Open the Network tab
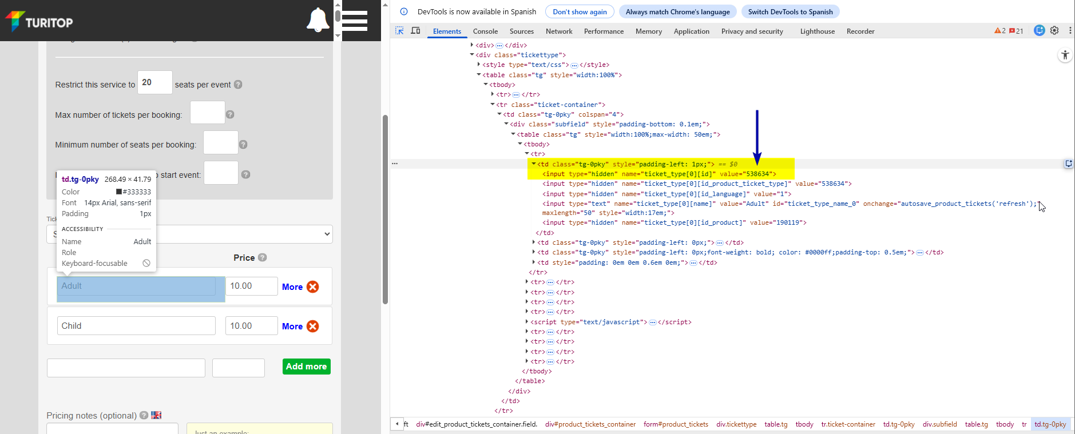The height and width of the screenshot is (434, 1075). coord(559,31)
